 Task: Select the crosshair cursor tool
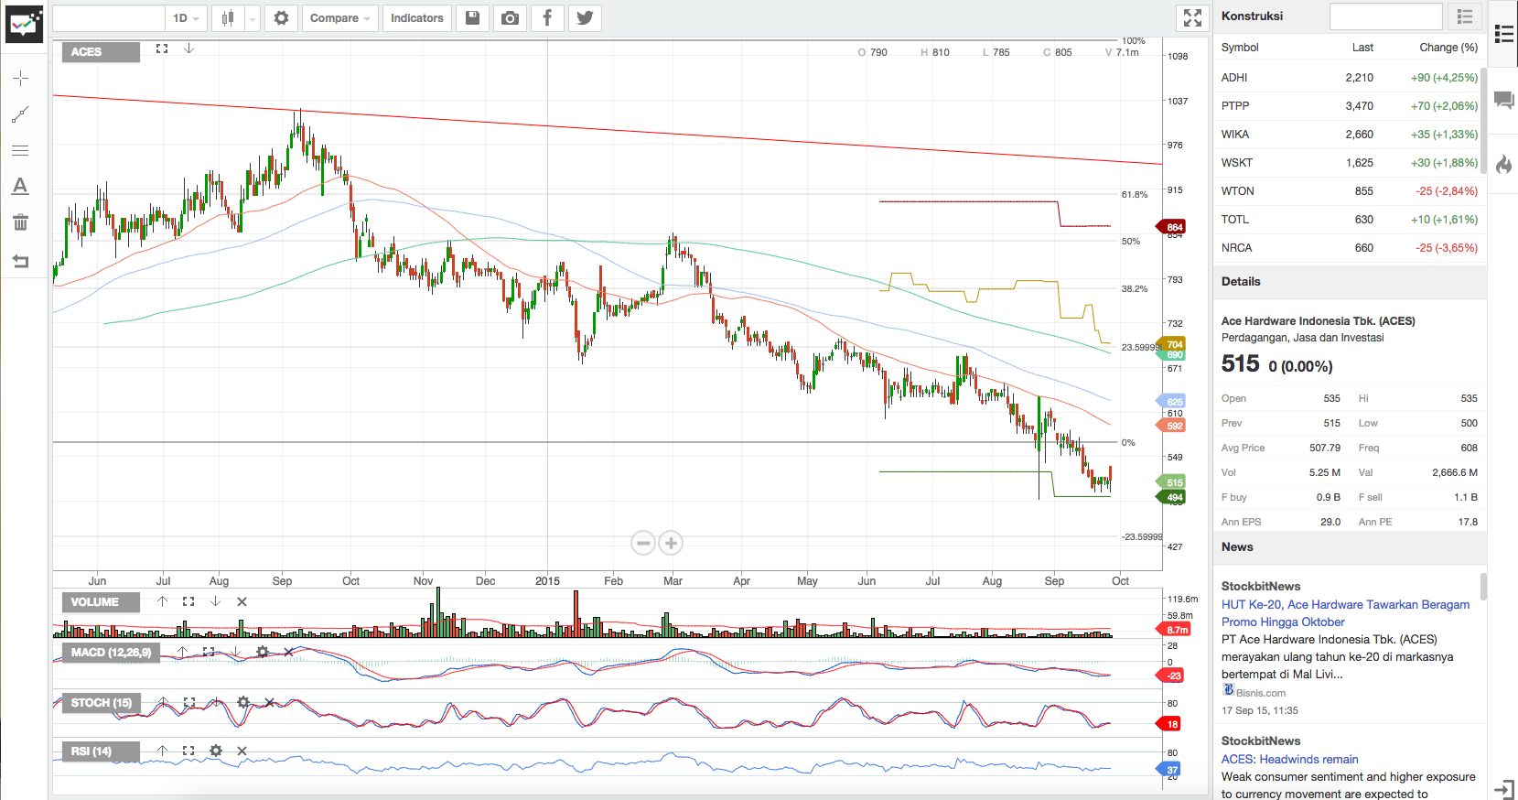coord(20,79)
